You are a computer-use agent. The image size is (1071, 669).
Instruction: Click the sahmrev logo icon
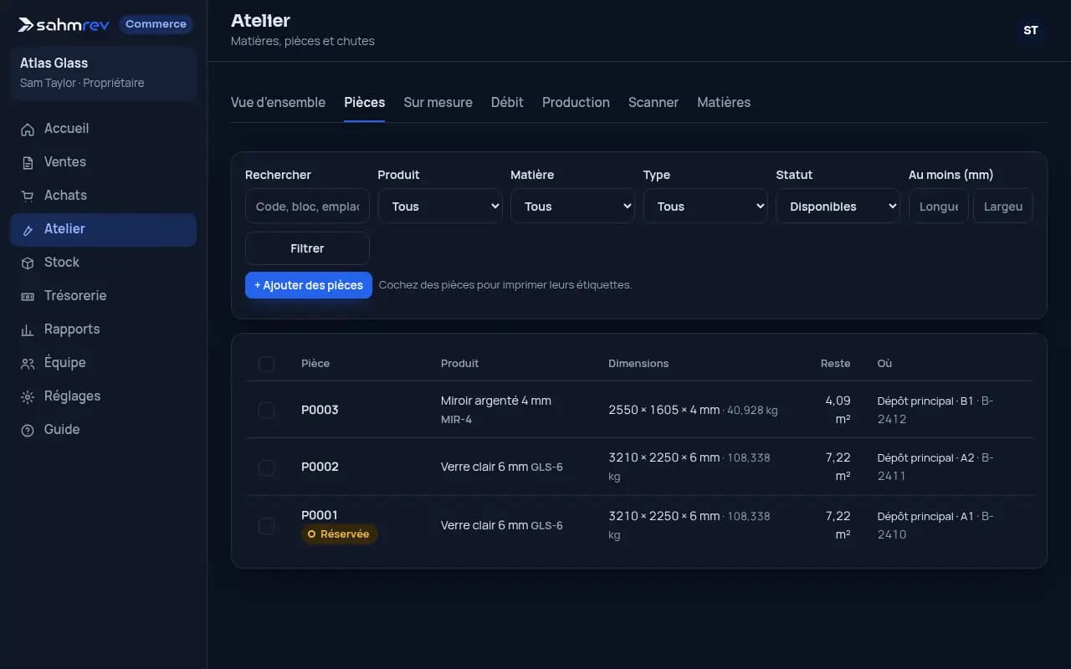tap(27, 25)
